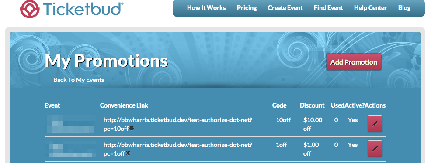The width and height of the screenshot is (431, 163).
Task: Go to the Pricing page
Action: (247, 8)
